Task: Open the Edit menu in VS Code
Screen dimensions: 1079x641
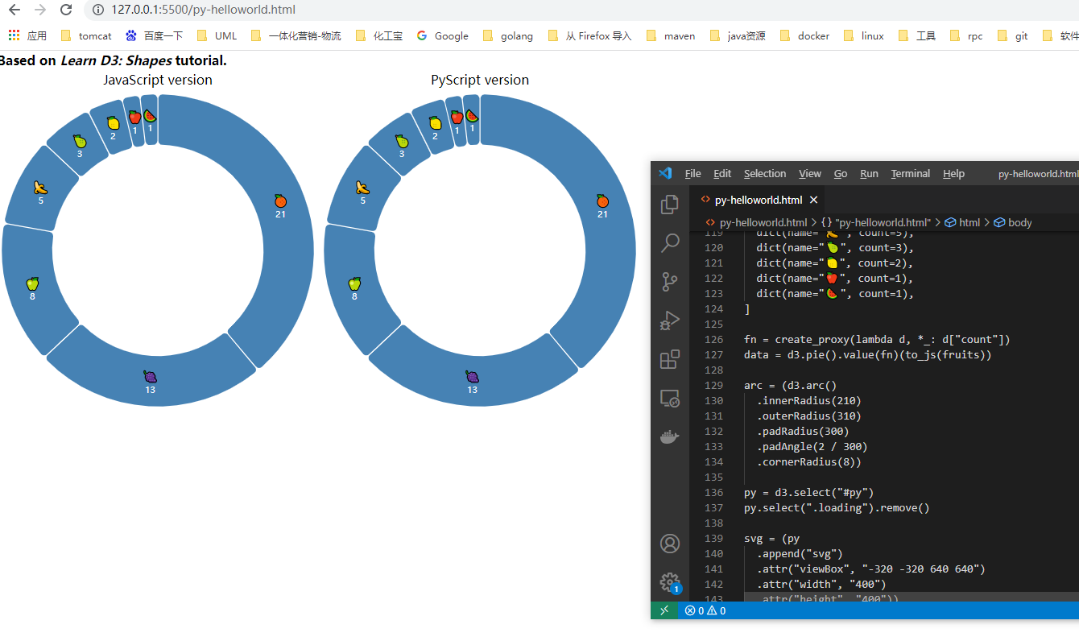Action: [x=722, y=173]
